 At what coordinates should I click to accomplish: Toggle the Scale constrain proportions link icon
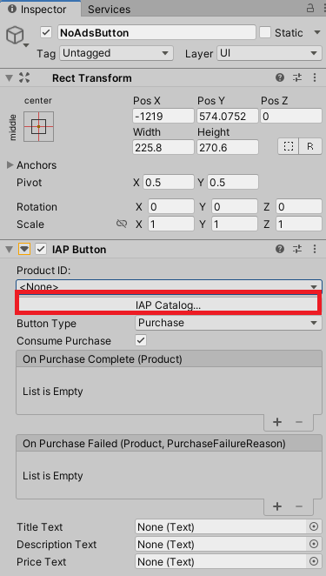(122, 224)
